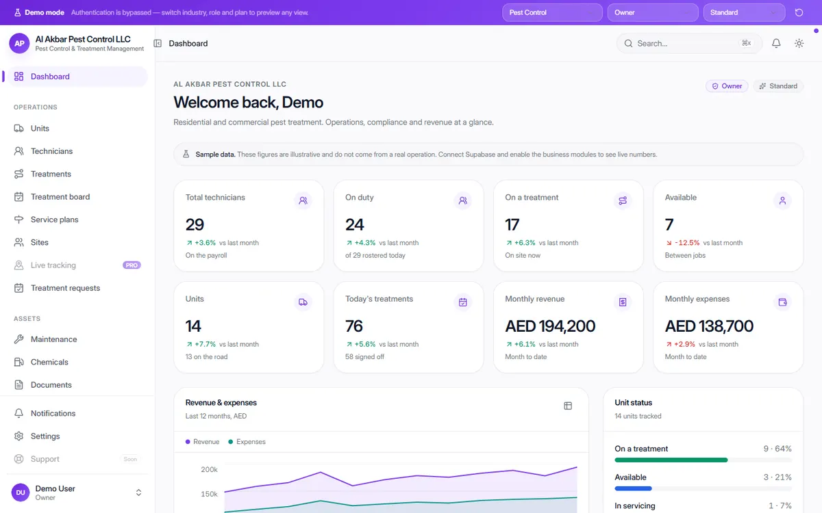
Task: Open the Owner role dropdown
Action: (x=653, y=12)
